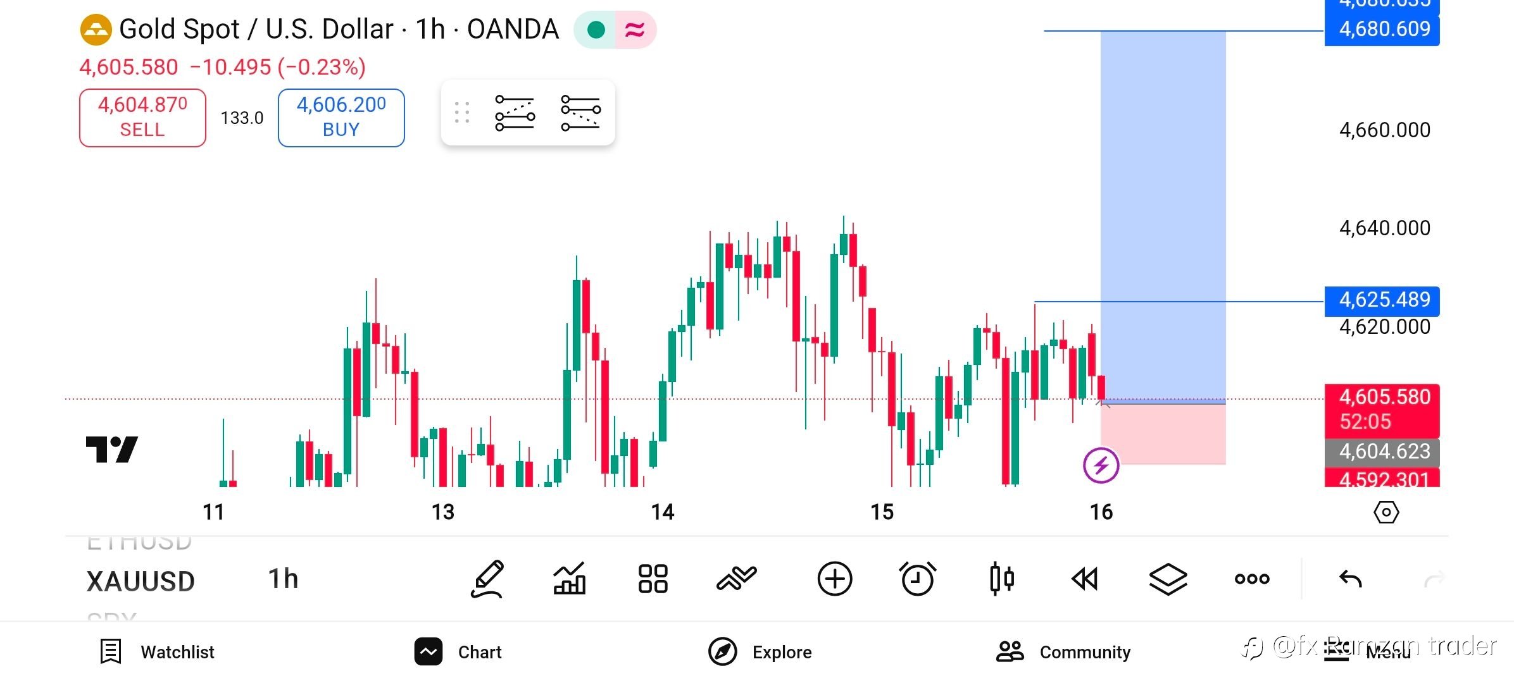Viewport: 1514px width, 683px height.
Task: Open price scale settings hexagon icon
Action: click(1386, 512)
